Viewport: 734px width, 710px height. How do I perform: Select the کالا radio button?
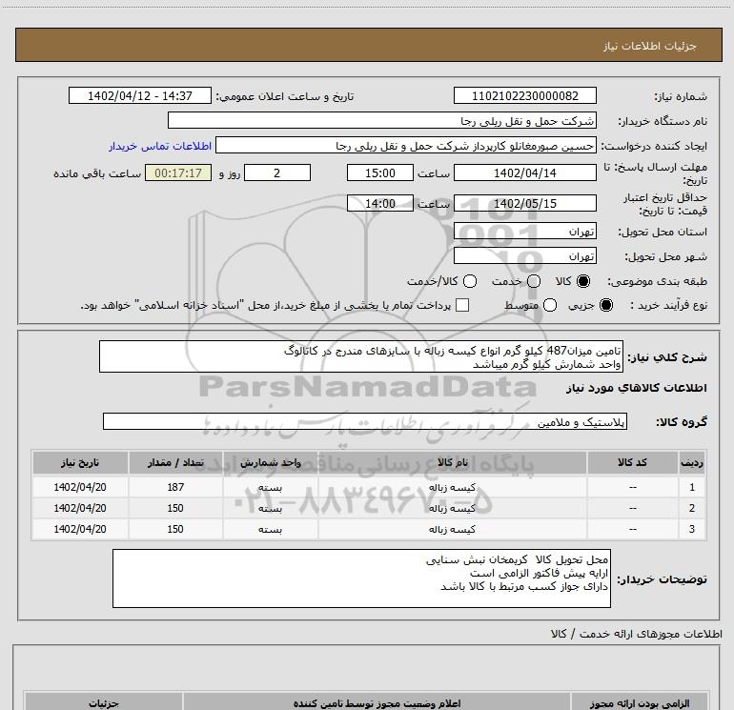(583, 281)
